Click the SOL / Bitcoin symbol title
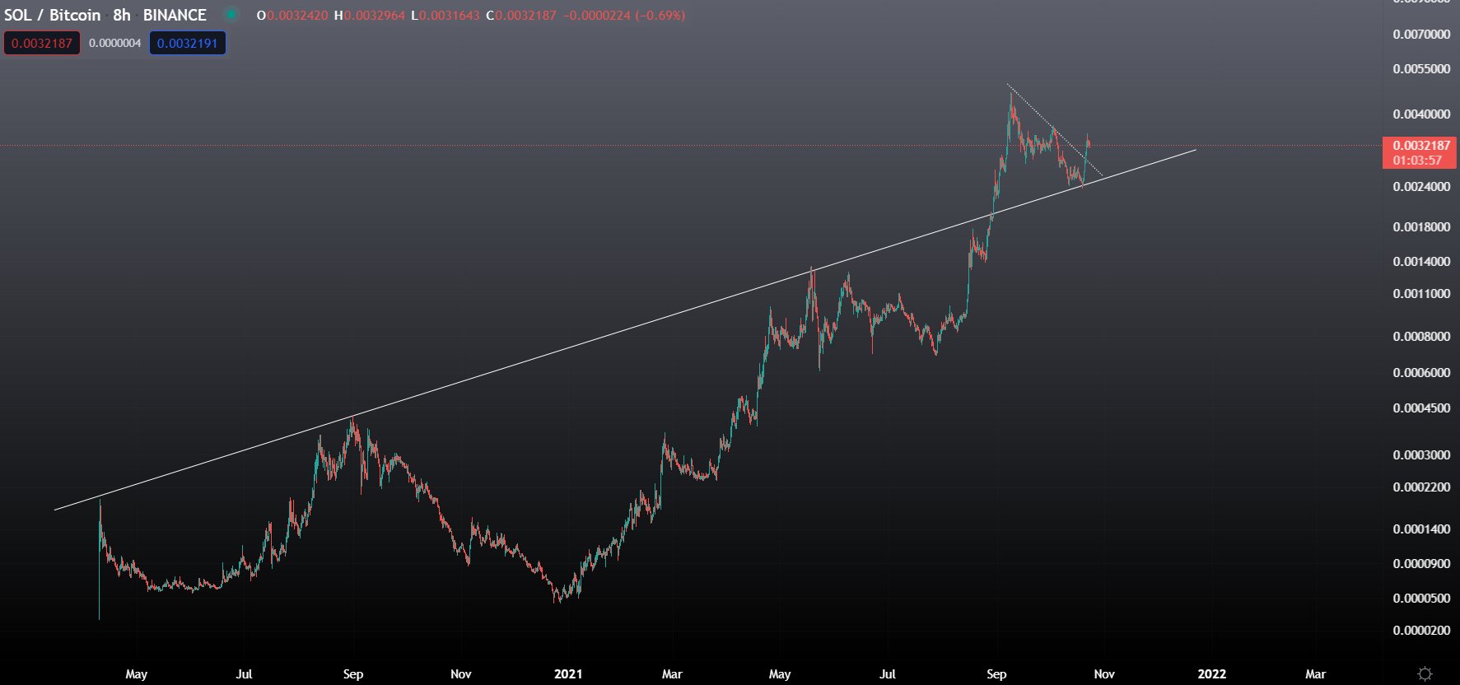Image resolution: width=1460 pixels, height=685 pixels. [x=52, y=15]
